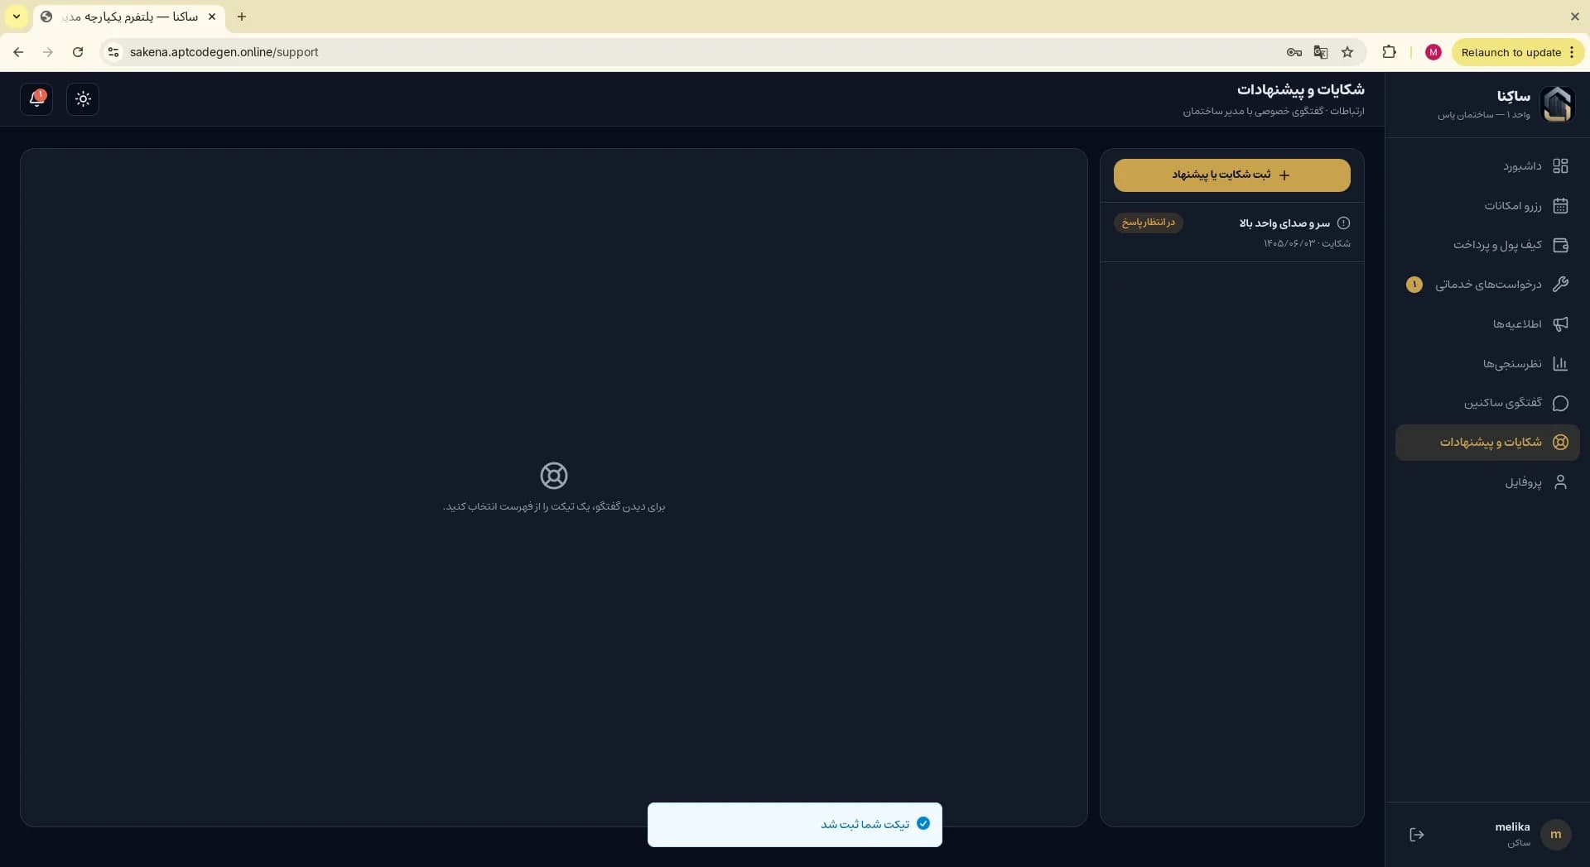Click the service requests count badge
The width and height of the screenshot is (1590, 867).
tap(1414, 285)
